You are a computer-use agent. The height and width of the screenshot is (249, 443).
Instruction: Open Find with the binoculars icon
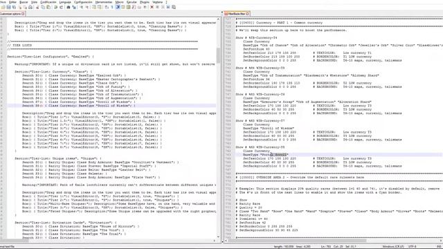(69, 7)
